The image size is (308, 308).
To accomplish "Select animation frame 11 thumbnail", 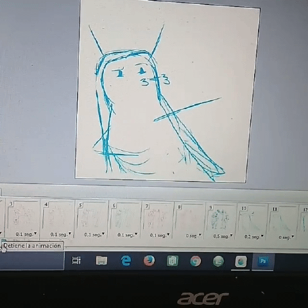I will 283,219.
